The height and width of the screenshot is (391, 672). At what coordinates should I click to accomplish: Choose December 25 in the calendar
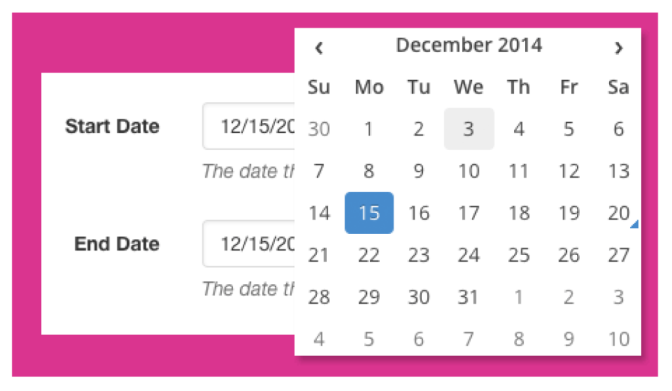[x=518, y=255]
